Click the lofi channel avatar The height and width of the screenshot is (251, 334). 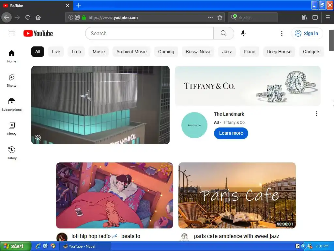click(x=62, y=237)
